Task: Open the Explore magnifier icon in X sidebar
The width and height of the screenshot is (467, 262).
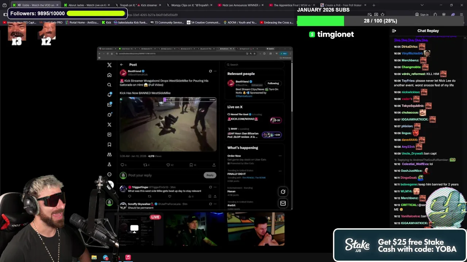Action: 109,85
